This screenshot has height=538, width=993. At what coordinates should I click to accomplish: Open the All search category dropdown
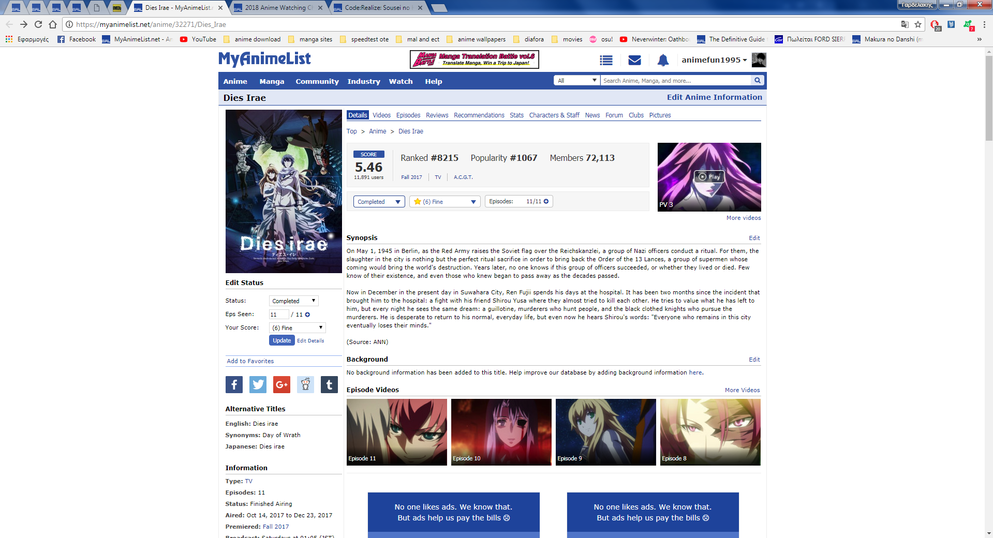(x=577, y=81)
